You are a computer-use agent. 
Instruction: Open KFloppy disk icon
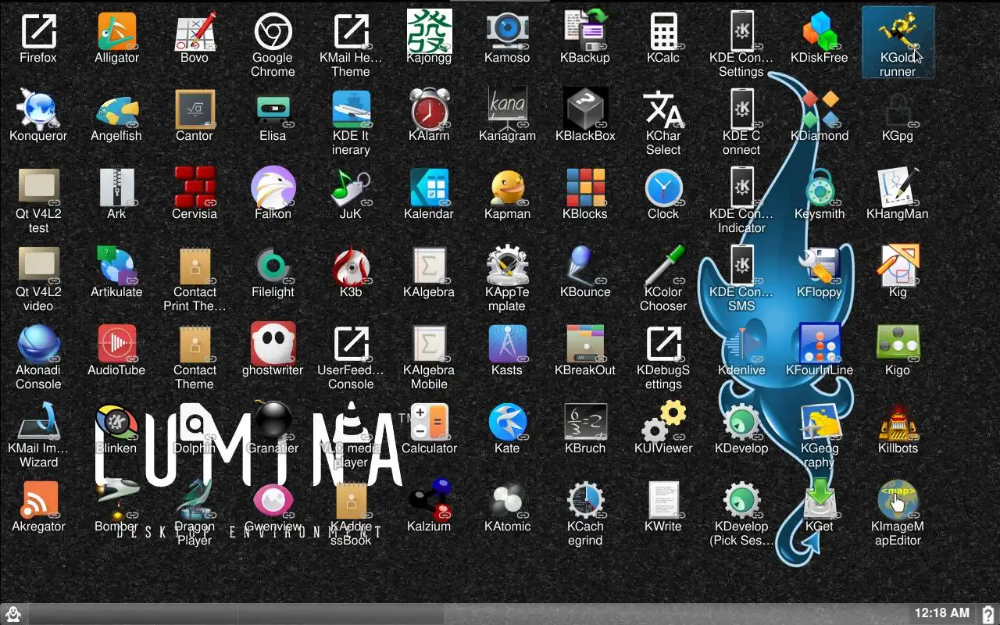820,266
